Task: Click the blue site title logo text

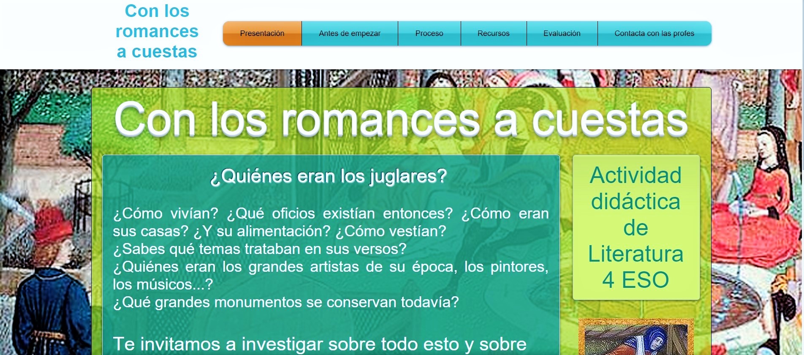Action: click(157, 31)
